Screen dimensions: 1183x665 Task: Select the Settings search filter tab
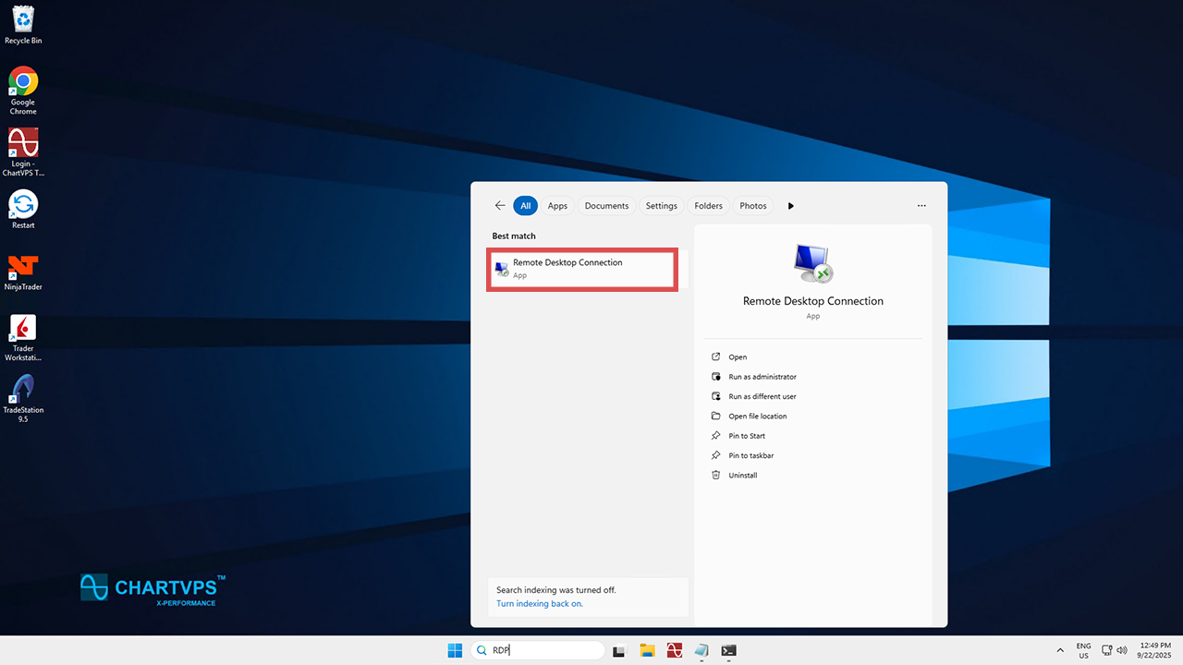pyautogui.click(x=661, y=206)
